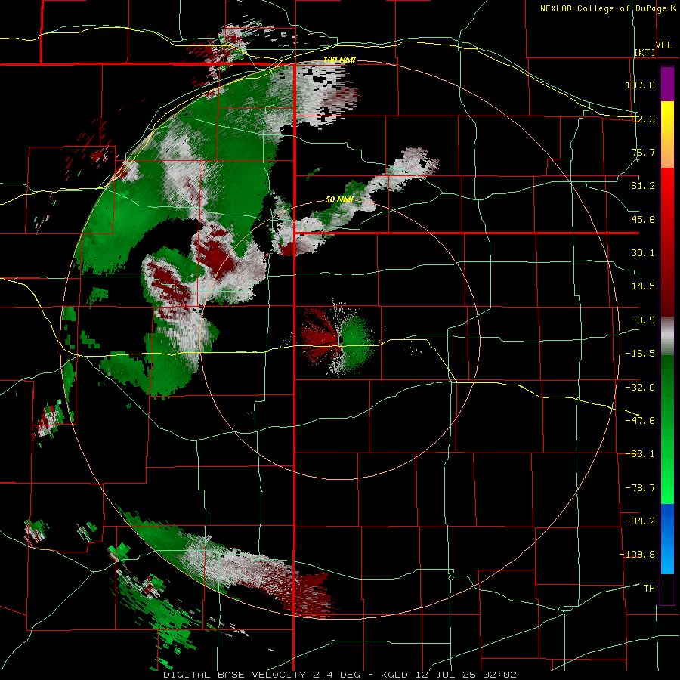This screenshot has width=680, height=680.
Task: Select the 61.2 scale label
Action: click(x=643, y=186)
